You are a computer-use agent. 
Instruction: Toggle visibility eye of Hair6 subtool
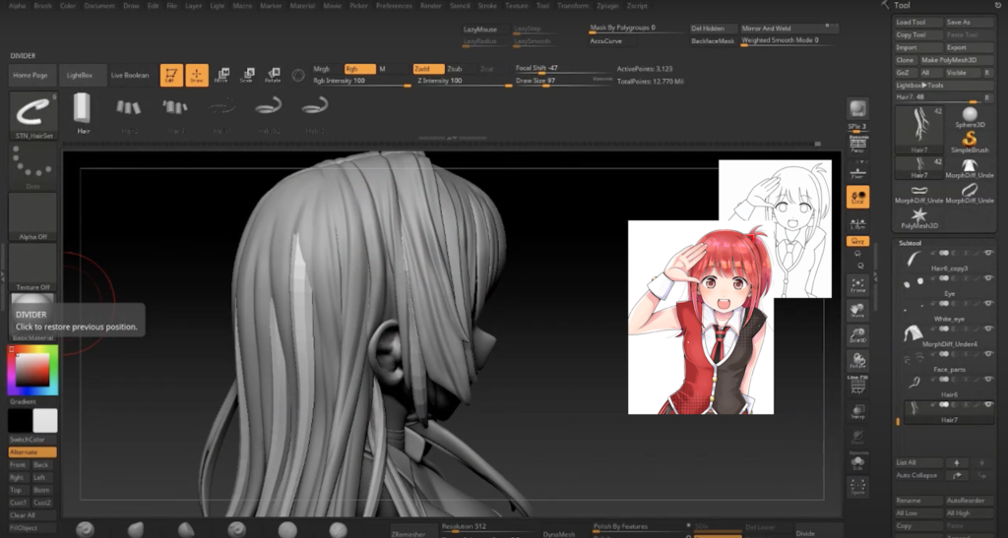(x=988, y=380)
